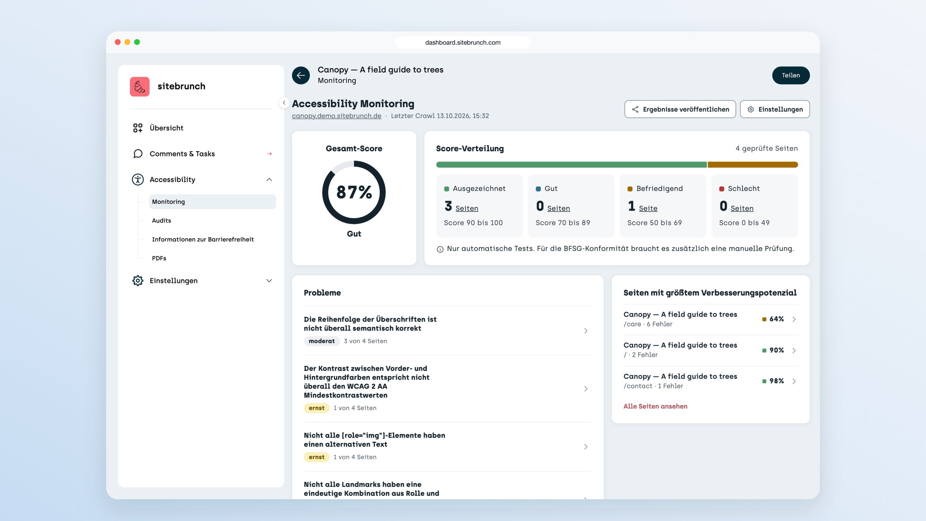Open the /care page chevron
Viewport: 926px width, 521px height.
(794, 319)
